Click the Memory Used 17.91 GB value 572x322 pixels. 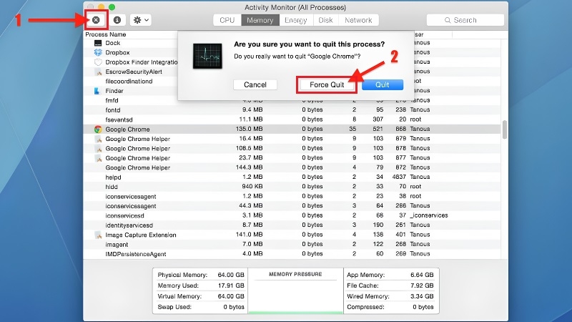pos(232,286)
